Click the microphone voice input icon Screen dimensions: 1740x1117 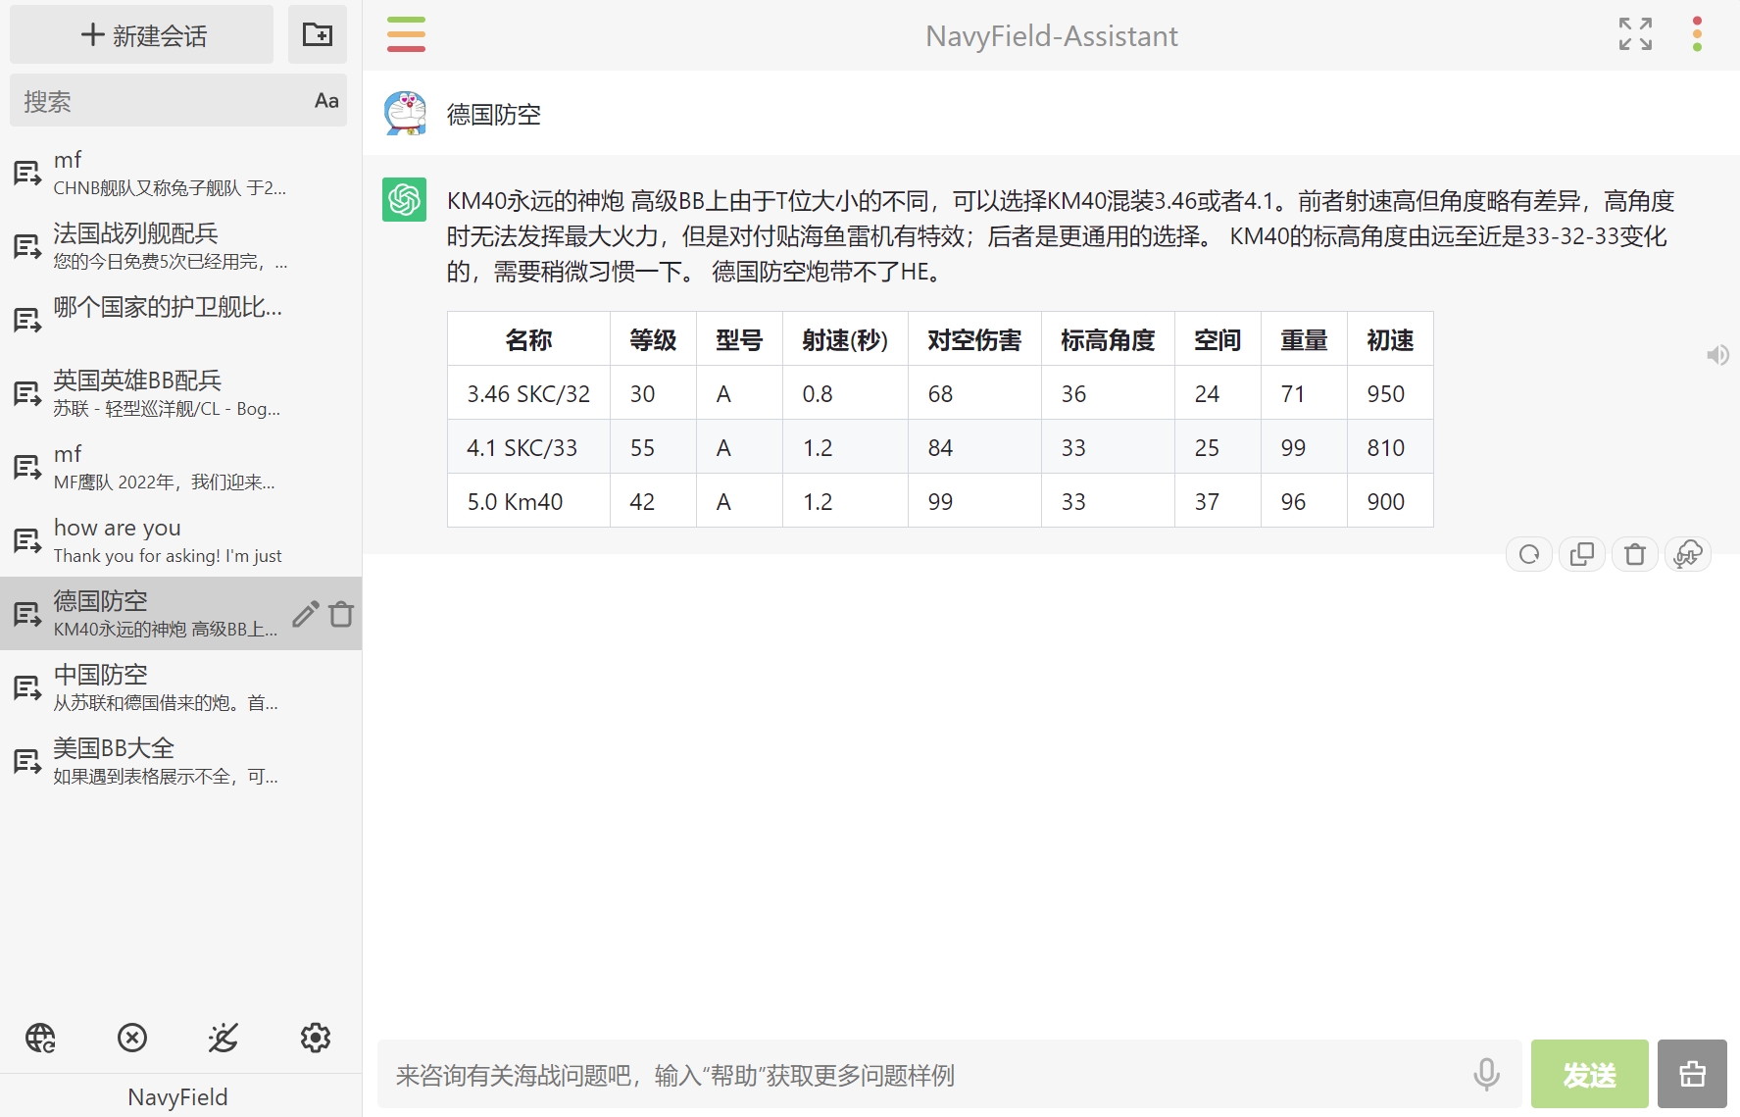[x=1486, y=1075]
